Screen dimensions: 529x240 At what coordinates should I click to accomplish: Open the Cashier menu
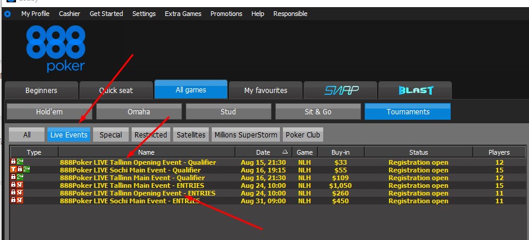(x=69, y=14)
